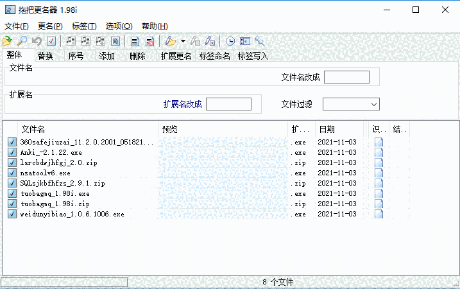Click file icon in weidunyibiao row

click(x=379, y=214)
